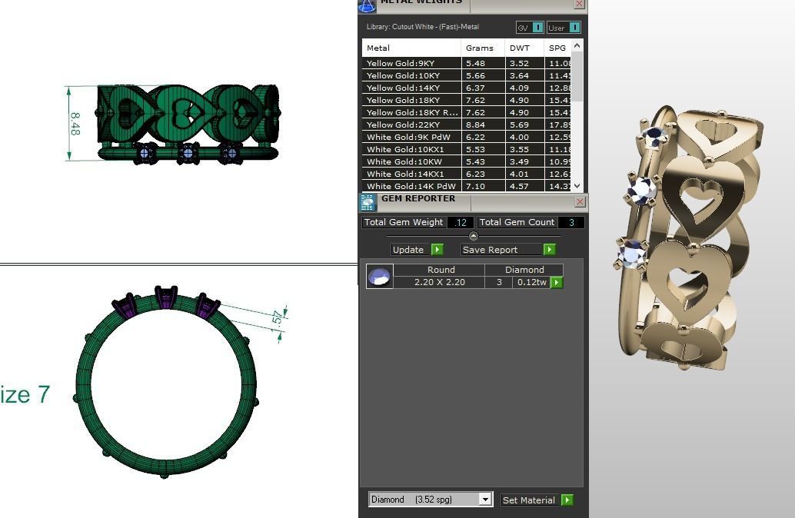
Task: Click the Set Material button
Action: 531,500
